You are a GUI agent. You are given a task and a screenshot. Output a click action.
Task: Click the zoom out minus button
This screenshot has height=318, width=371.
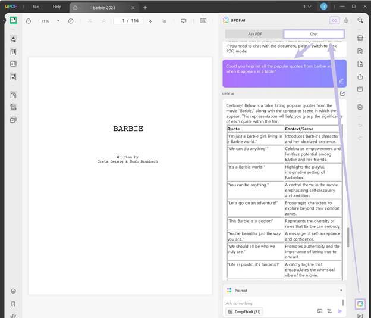[29, 21]
